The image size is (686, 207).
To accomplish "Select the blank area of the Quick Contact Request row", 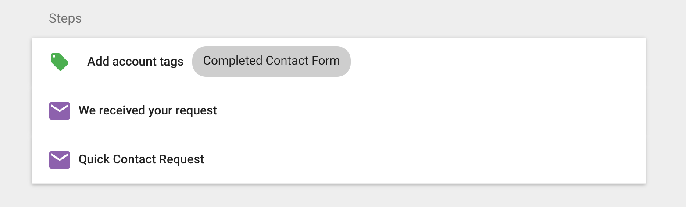I will [423, 159].
